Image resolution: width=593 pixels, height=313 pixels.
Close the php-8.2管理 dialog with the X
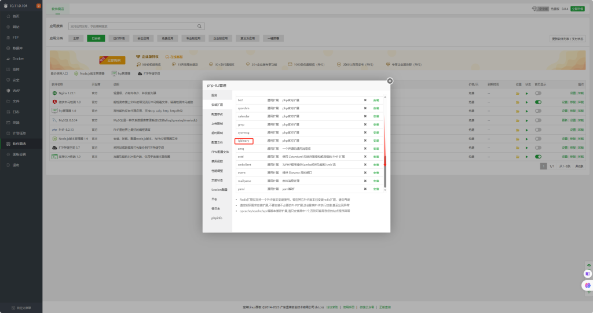(390, 81)
